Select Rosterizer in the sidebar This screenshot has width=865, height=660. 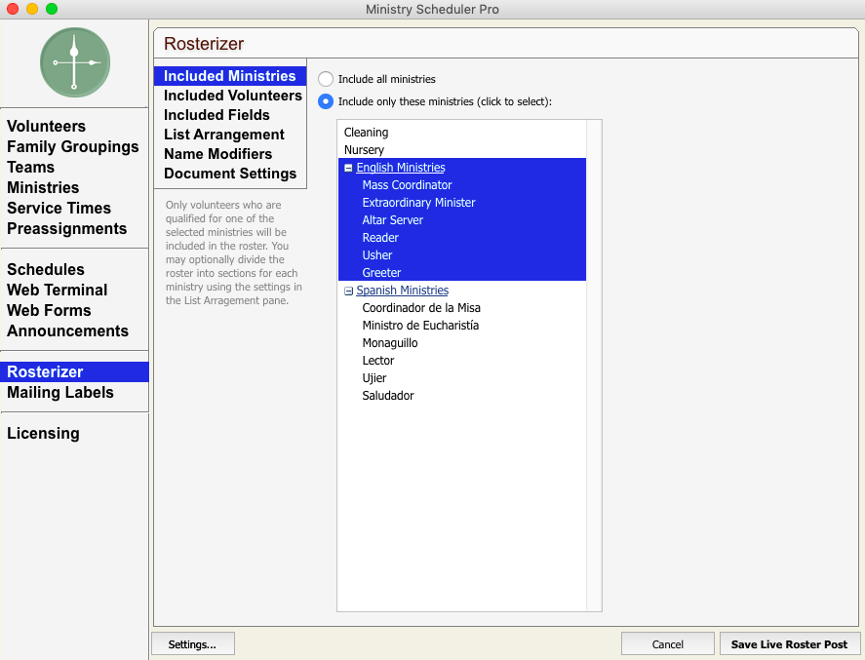[x=74, y=371]
